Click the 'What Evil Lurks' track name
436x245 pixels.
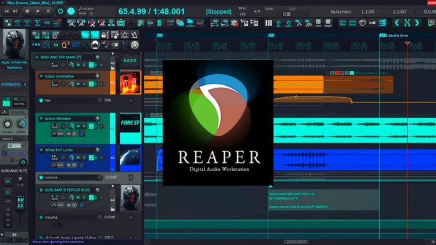[x=59, y=150]
